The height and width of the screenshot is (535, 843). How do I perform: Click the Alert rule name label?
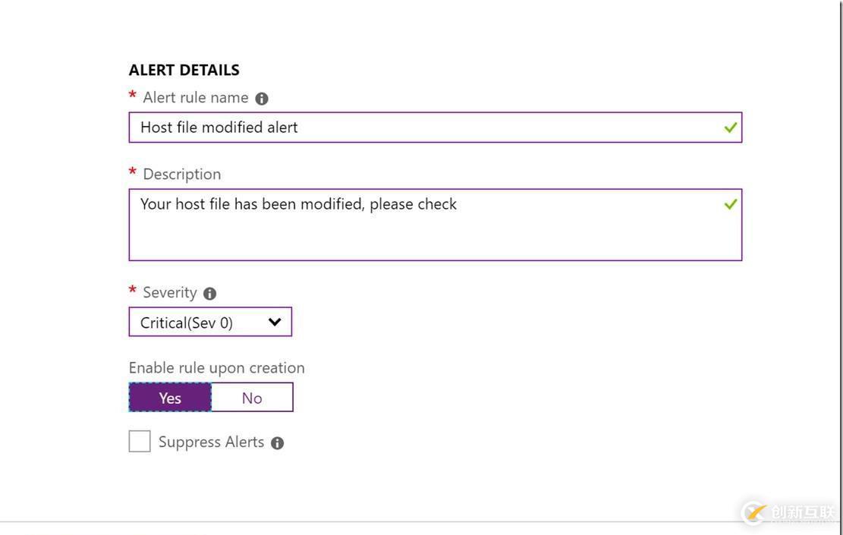tap(195, 98)
